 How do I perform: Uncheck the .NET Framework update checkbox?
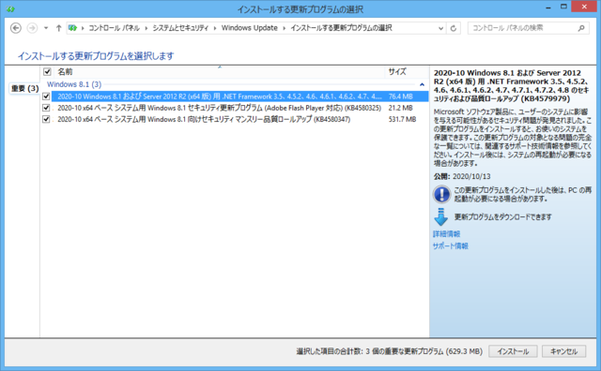point(46,96)
